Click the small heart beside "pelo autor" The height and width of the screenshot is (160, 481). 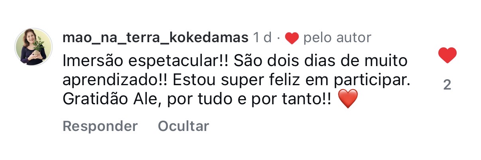[x=292, y=38]
